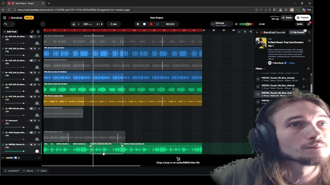
Task: Expand track 09 options chevron
Action: [39, 72]
